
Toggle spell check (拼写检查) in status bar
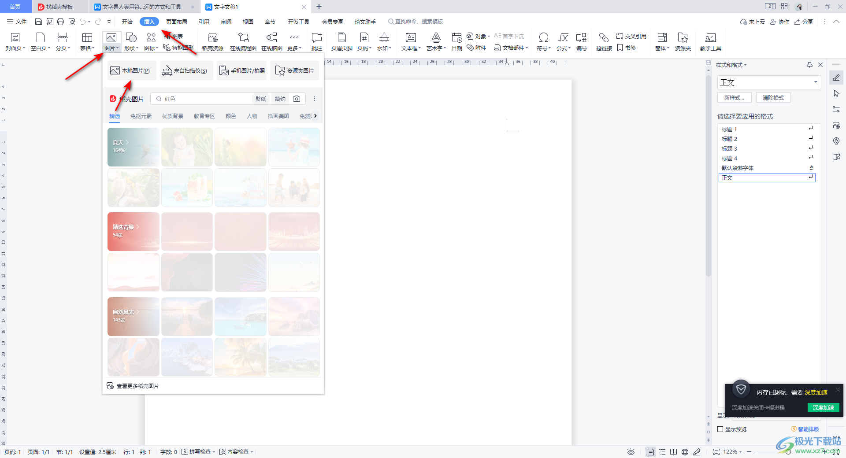198,452
